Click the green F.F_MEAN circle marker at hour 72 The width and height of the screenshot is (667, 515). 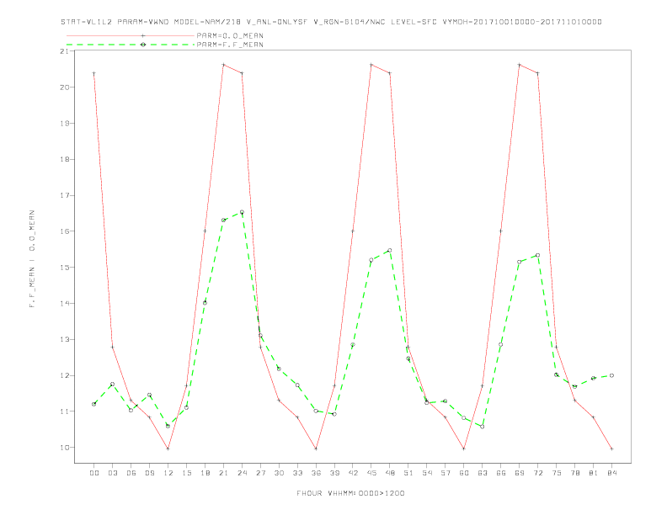537,255
